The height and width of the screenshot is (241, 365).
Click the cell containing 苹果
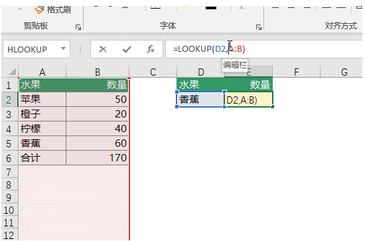[42, 100]
